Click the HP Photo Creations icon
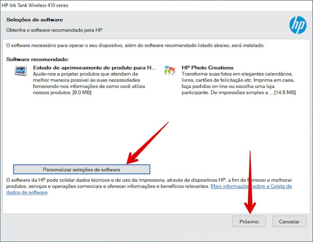The image size is (313, 242). coord(170,70)
